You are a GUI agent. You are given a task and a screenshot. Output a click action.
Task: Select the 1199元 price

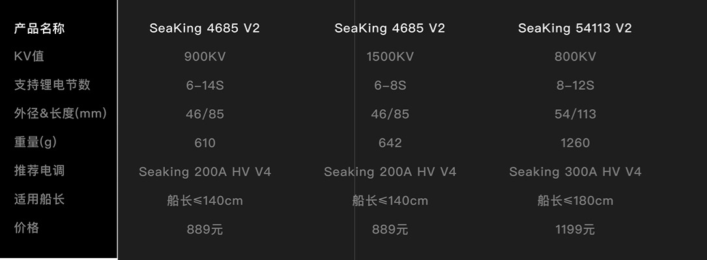tap(575, 229)
